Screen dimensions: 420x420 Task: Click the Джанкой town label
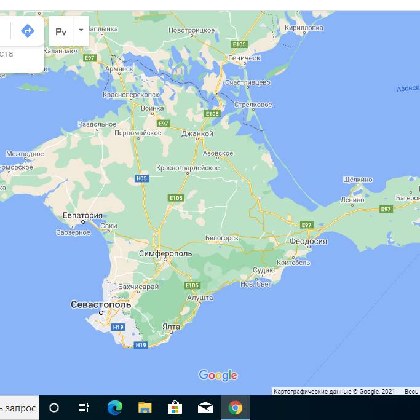coord(197,133)
